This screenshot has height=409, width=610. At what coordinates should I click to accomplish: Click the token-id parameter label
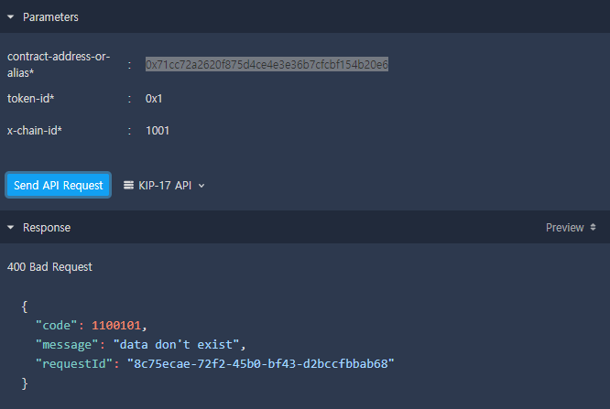35,98
